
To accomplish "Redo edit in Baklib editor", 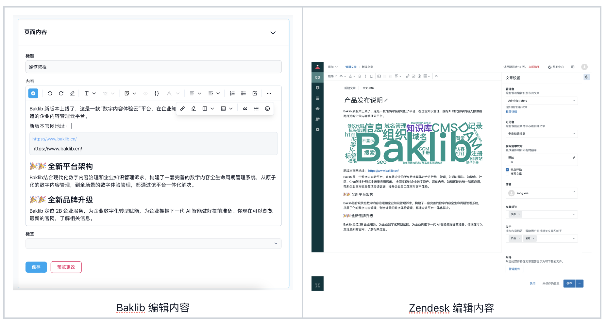I will pyautogui.click(x=61, y=93).
